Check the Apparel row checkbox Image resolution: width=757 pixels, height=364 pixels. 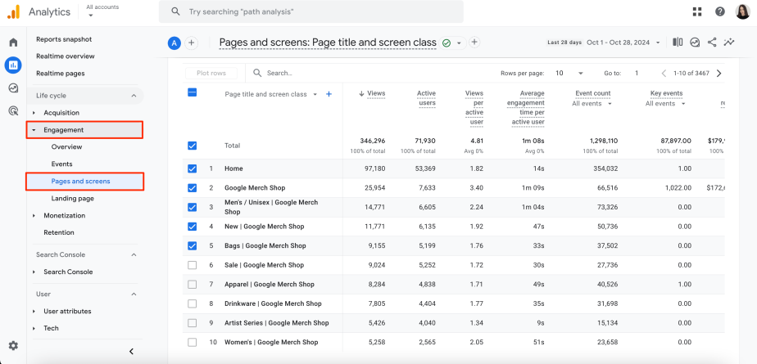click(193, 285)
